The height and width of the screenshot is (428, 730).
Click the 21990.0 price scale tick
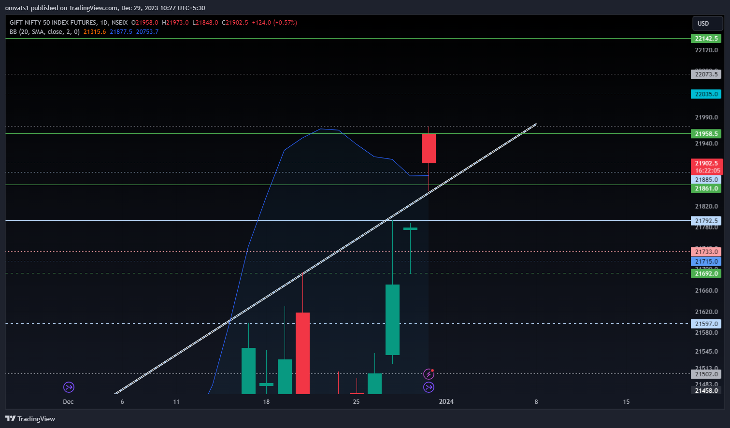(x=706, y=117)
